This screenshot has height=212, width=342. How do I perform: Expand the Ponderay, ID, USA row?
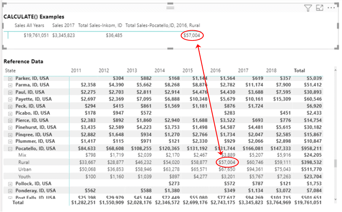pos(10,191)
